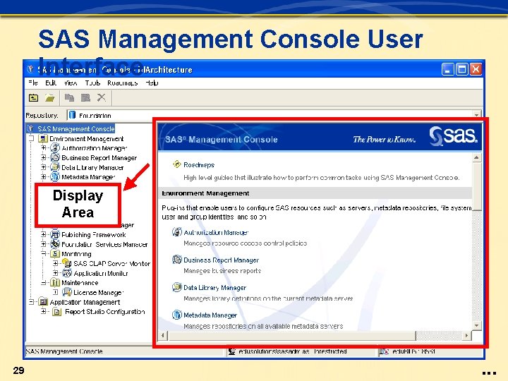Click the Foundation repository cylinder icon
Viewport: 508px width, 381px height.
coord(72,115)
